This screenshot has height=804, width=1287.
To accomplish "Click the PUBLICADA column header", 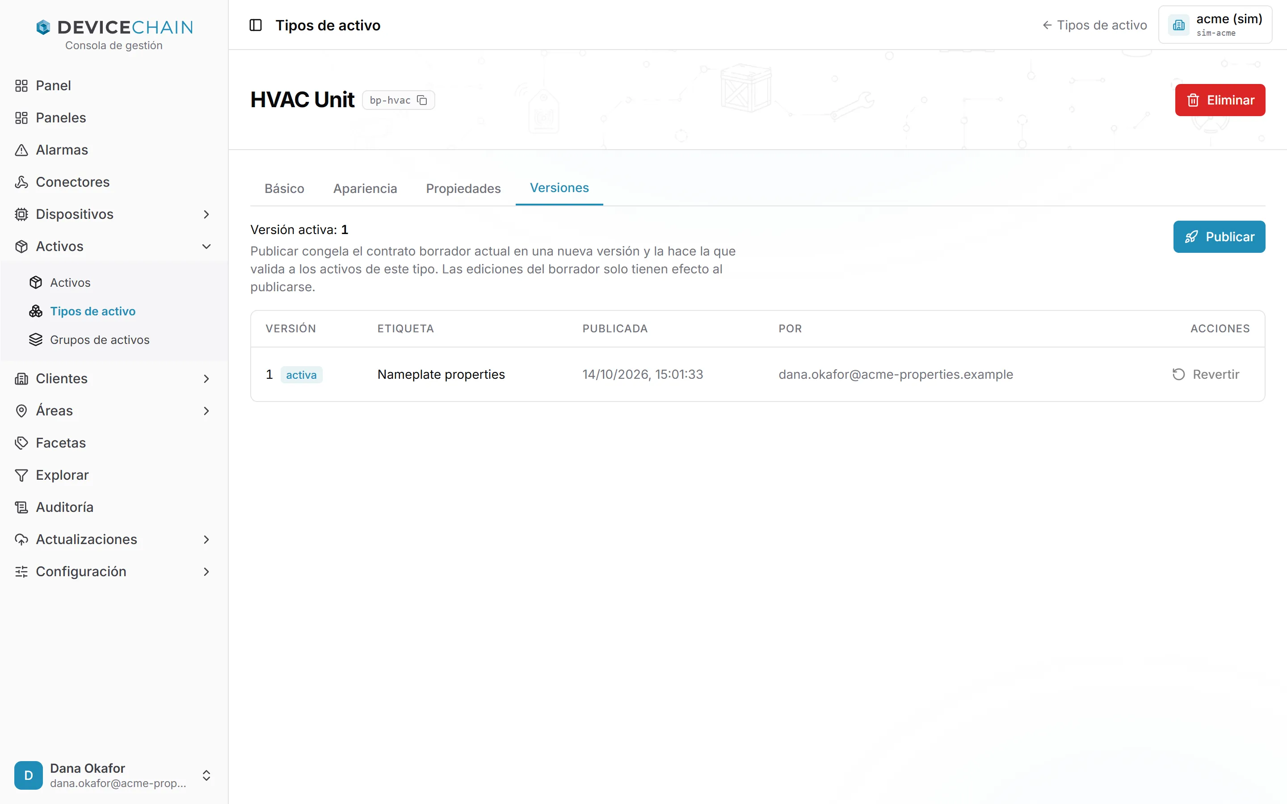I will [615, 329].
